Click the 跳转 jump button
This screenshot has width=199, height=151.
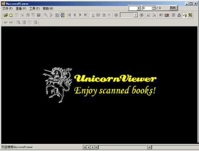[x=173, y=8]
